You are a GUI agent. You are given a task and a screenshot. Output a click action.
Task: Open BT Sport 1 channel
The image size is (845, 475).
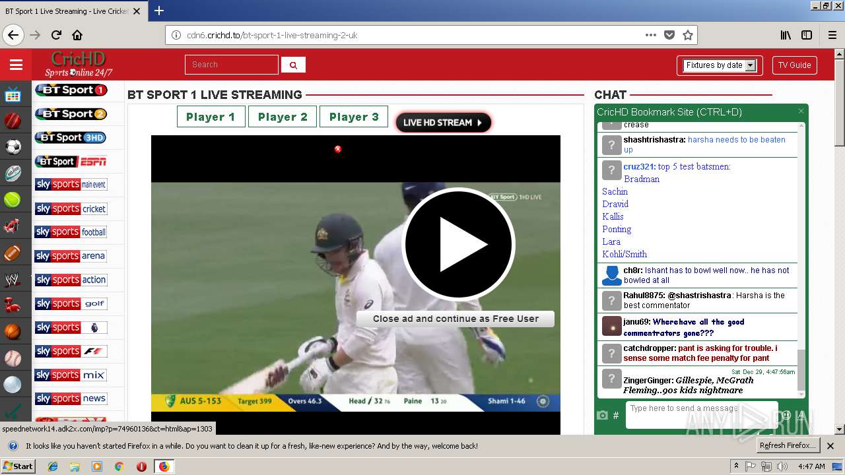coord(71,90)
